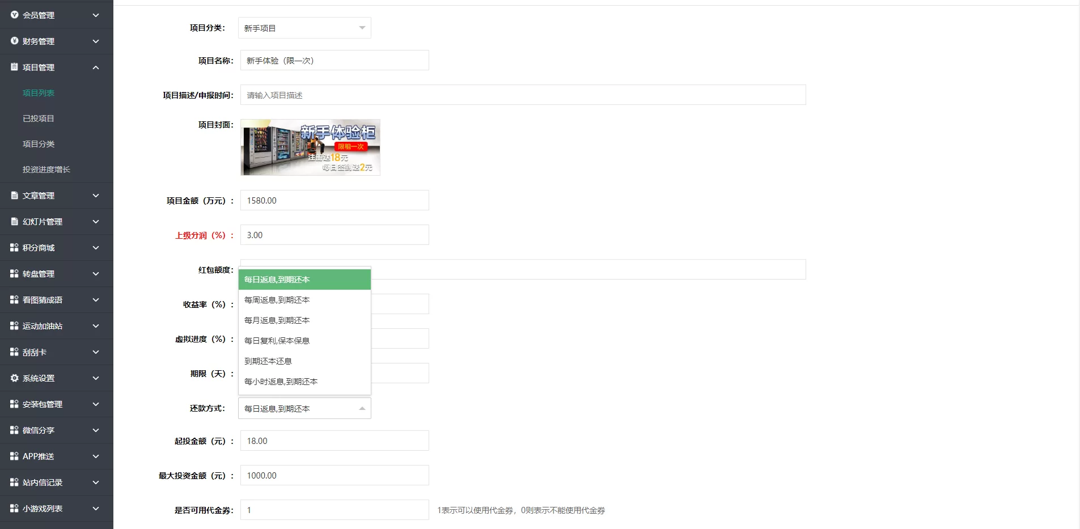Click the 转盘管理 sidebar icon
1080x529 pixels.
(x=15, y=274)
